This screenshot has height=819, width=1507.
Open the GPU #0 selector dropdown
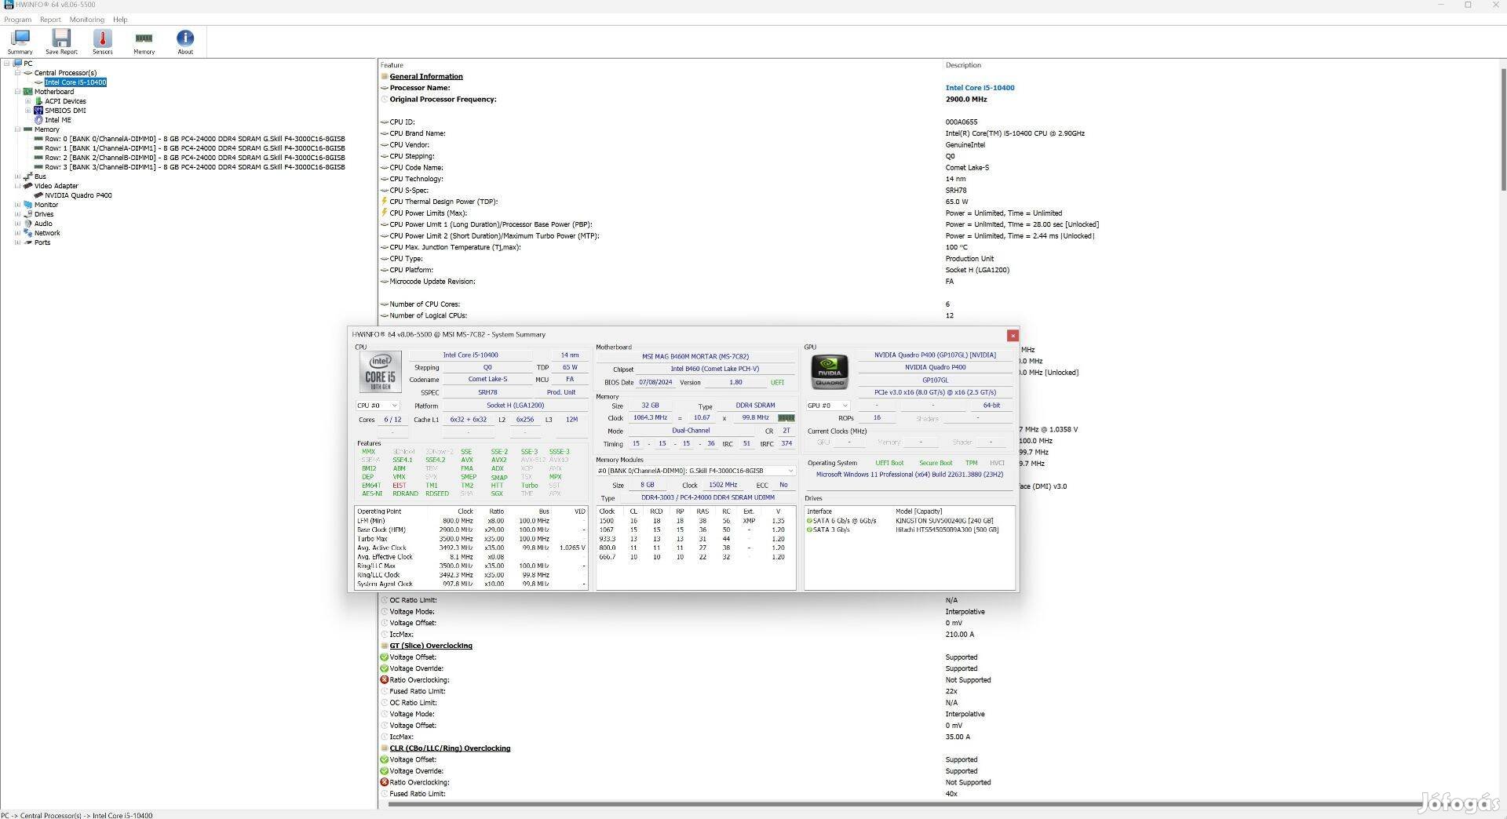[828, 406]
